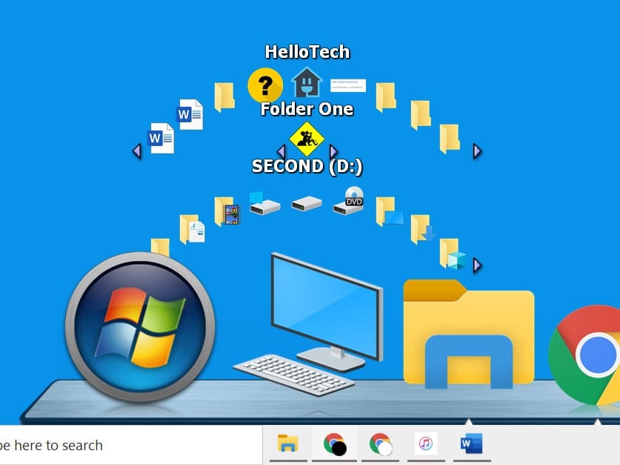Open the Downloads folder with blue arrow
The image size is (620, 465).
(x=423, y=229)
